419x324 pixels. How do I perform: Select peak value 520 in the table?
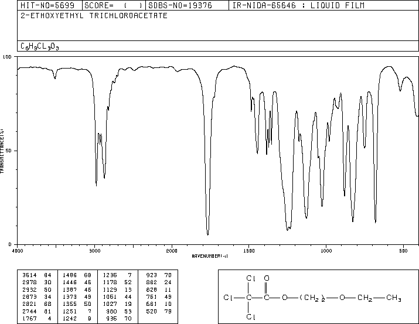pos(152,311)
